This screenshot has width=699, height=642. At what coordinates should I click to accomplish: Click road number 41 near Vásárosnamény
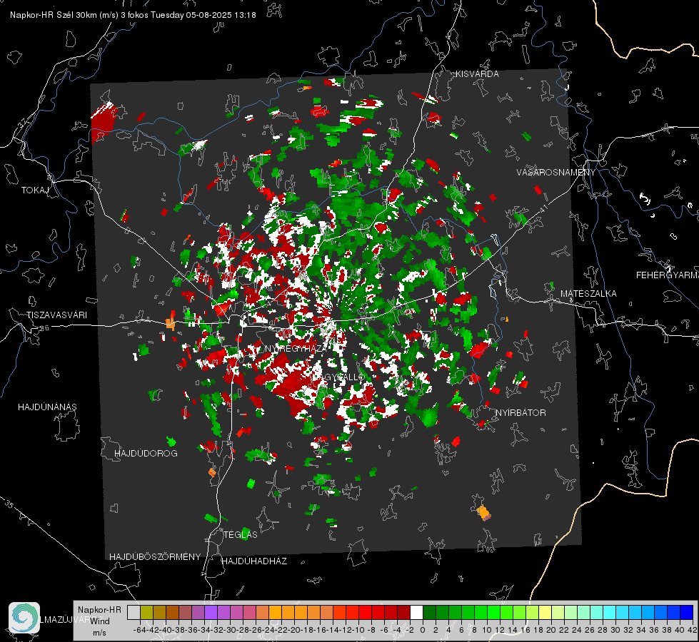coord(543,208)
